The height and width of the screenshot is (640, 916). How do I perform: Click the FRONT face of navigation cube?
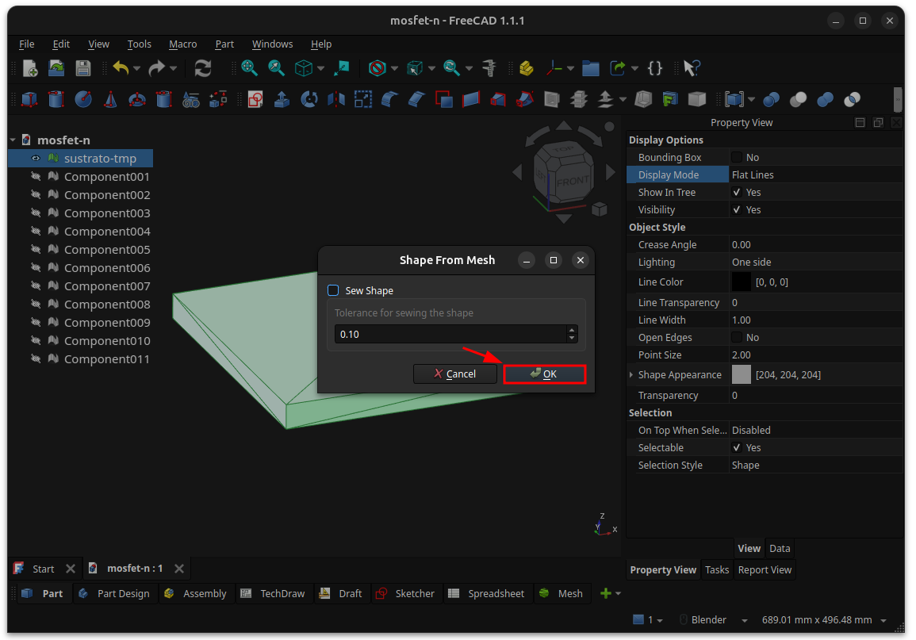click(x=573, y=182)
